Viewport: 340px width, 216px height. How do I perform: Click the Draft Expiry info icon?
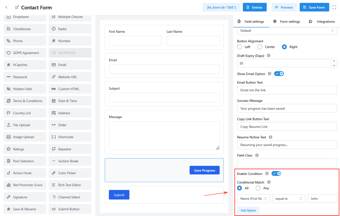coord(269,56)
